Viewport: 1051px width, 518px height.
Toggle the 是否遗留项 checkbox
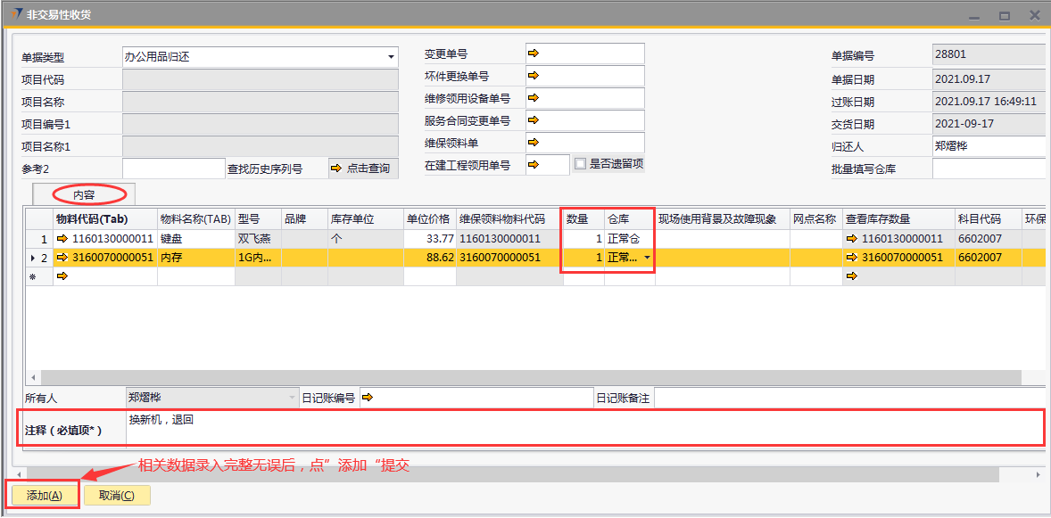pyautogui.click(x=581, y=164)
